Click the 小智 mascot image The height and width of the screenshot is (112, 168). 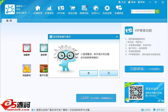(66, 59)
